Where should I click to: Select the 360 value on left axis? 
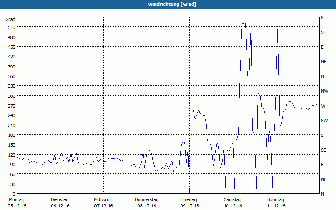(12, 76)
